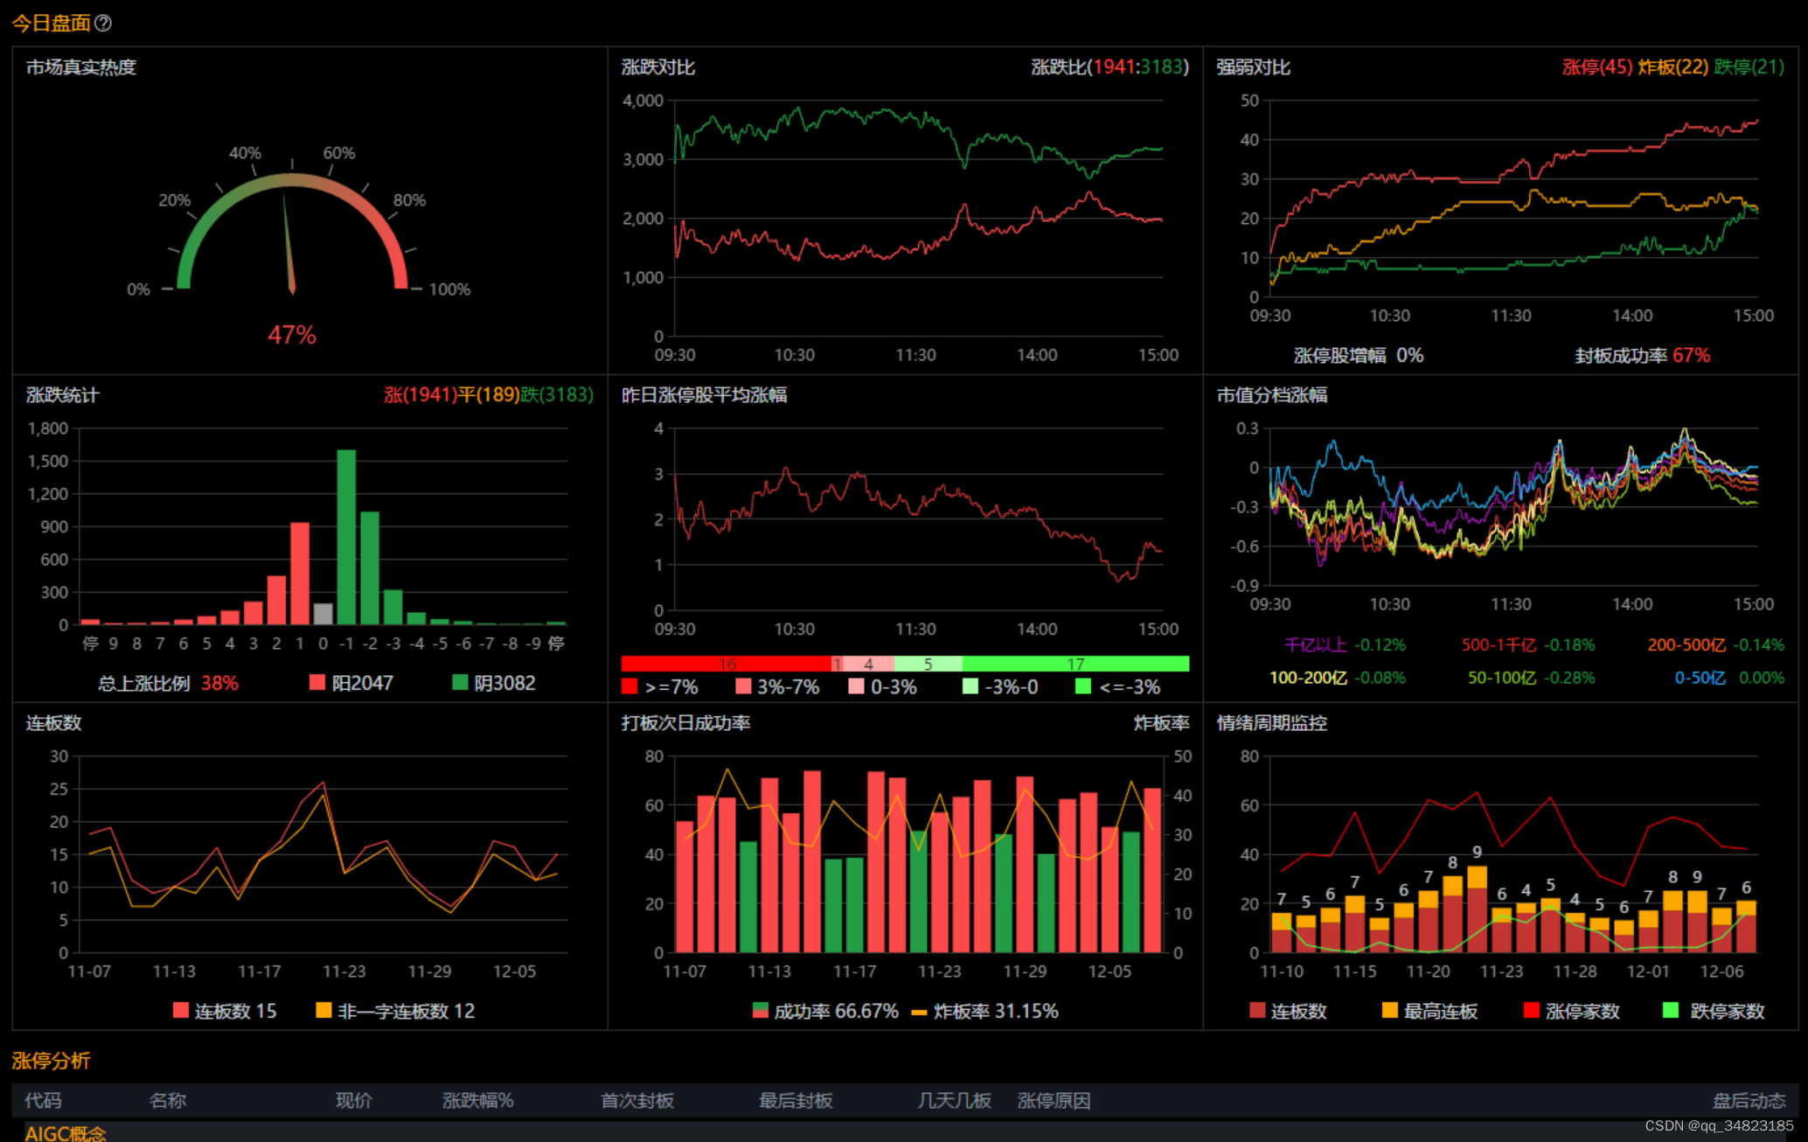Click the 3%-7% pink color swatch

[x=744, y=686]
